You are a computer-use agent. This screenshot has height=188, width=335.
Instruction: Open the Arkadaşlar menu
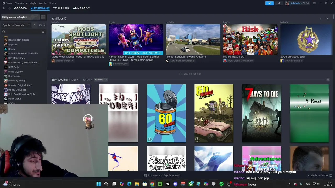click(31, 3)
